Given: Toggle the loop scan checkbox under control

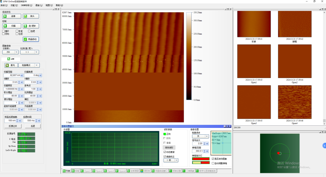Looking at the screenshot, I should pyautogui.click(x=3, y=31).
